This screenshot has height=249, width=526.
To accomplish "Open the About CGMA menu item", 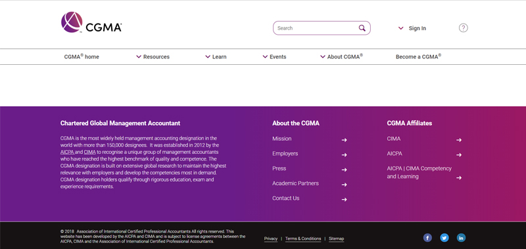I will tap(345, 56).
